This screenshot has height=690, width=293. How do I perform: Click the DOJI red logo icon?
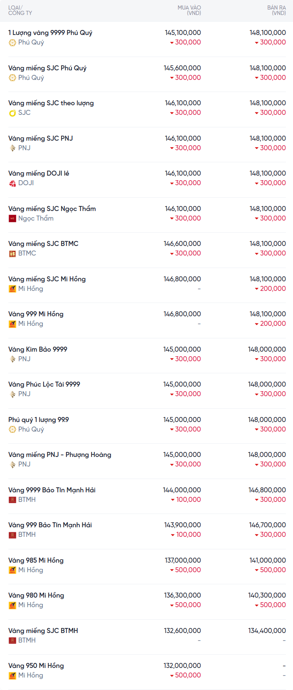(12, 183)
